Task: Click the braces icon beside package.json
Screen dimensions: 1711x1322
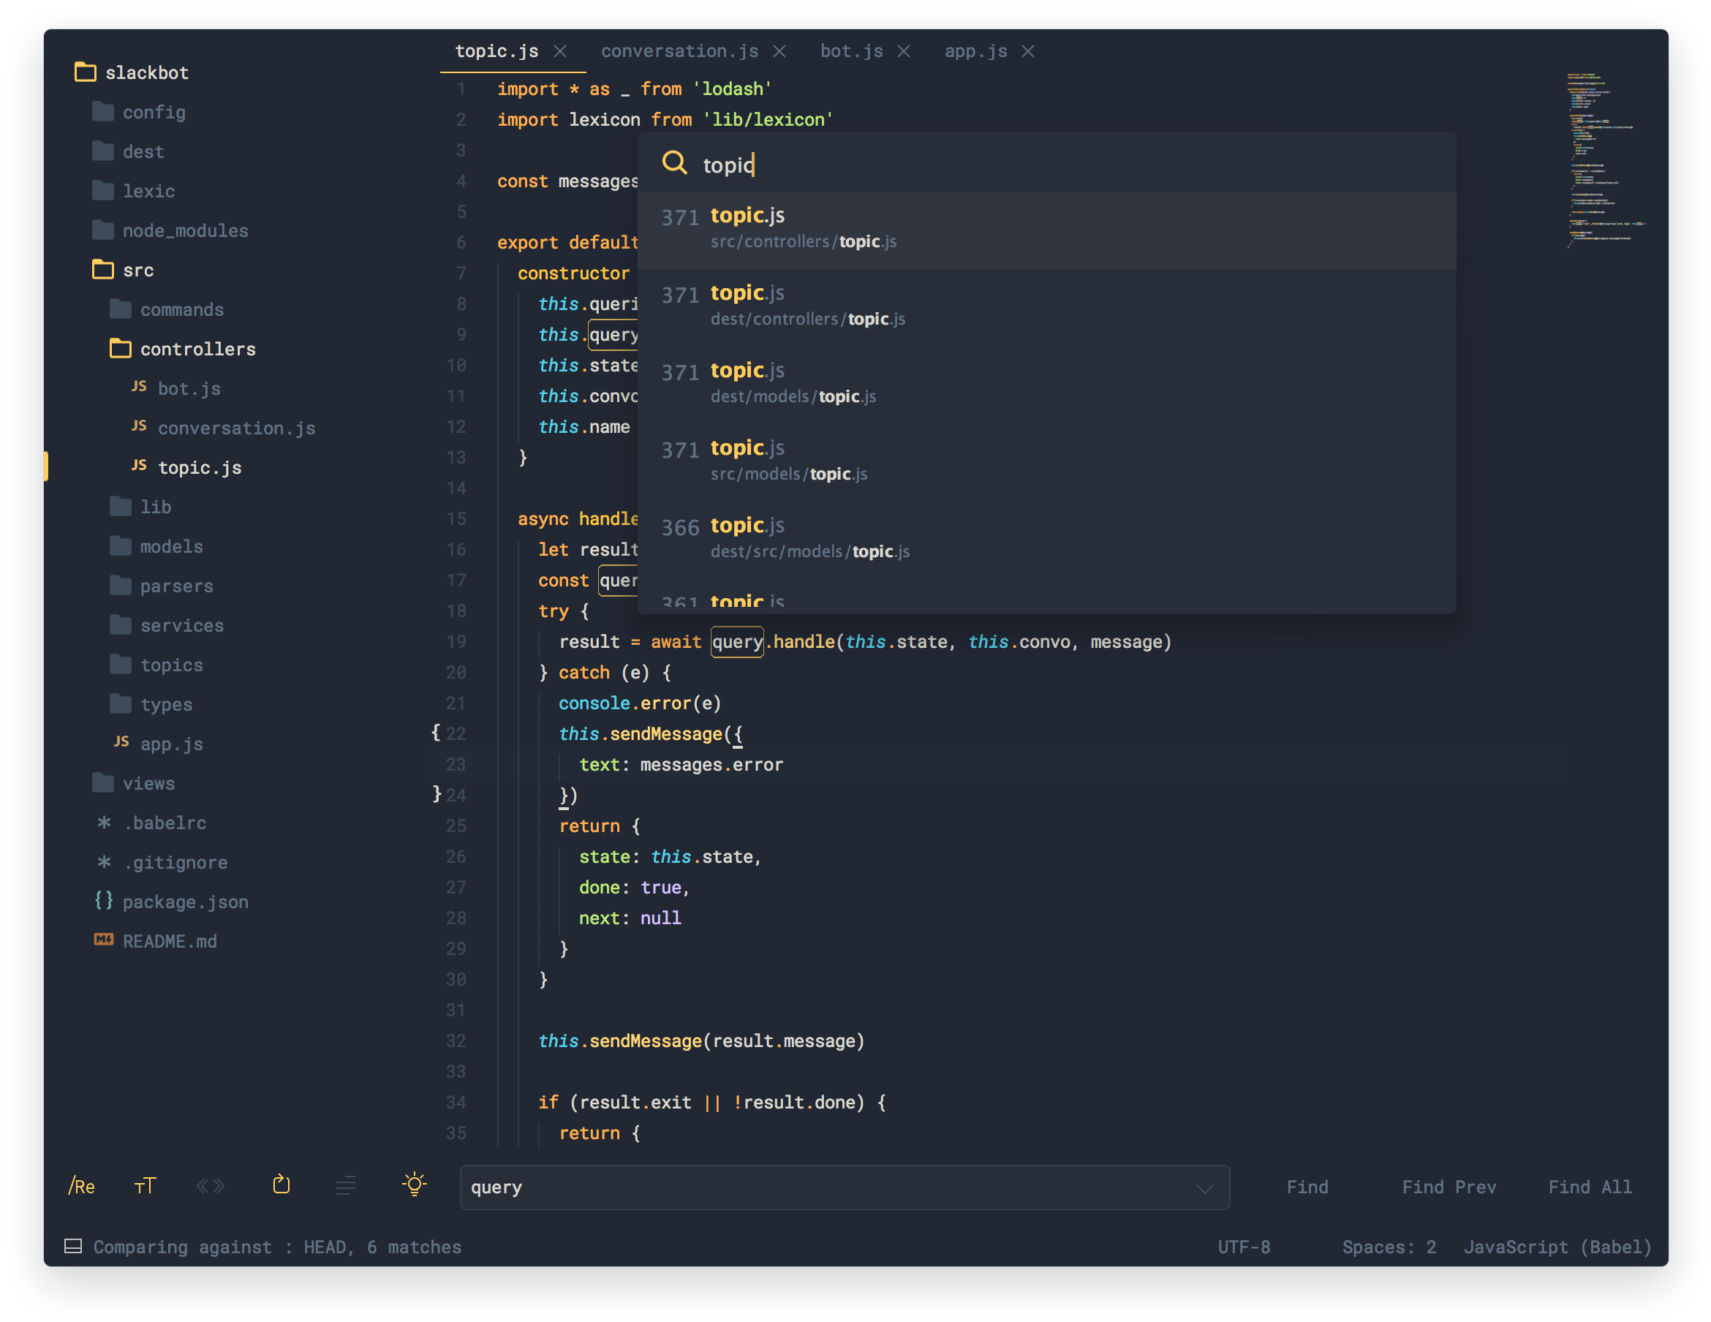Action: [103, 900]
